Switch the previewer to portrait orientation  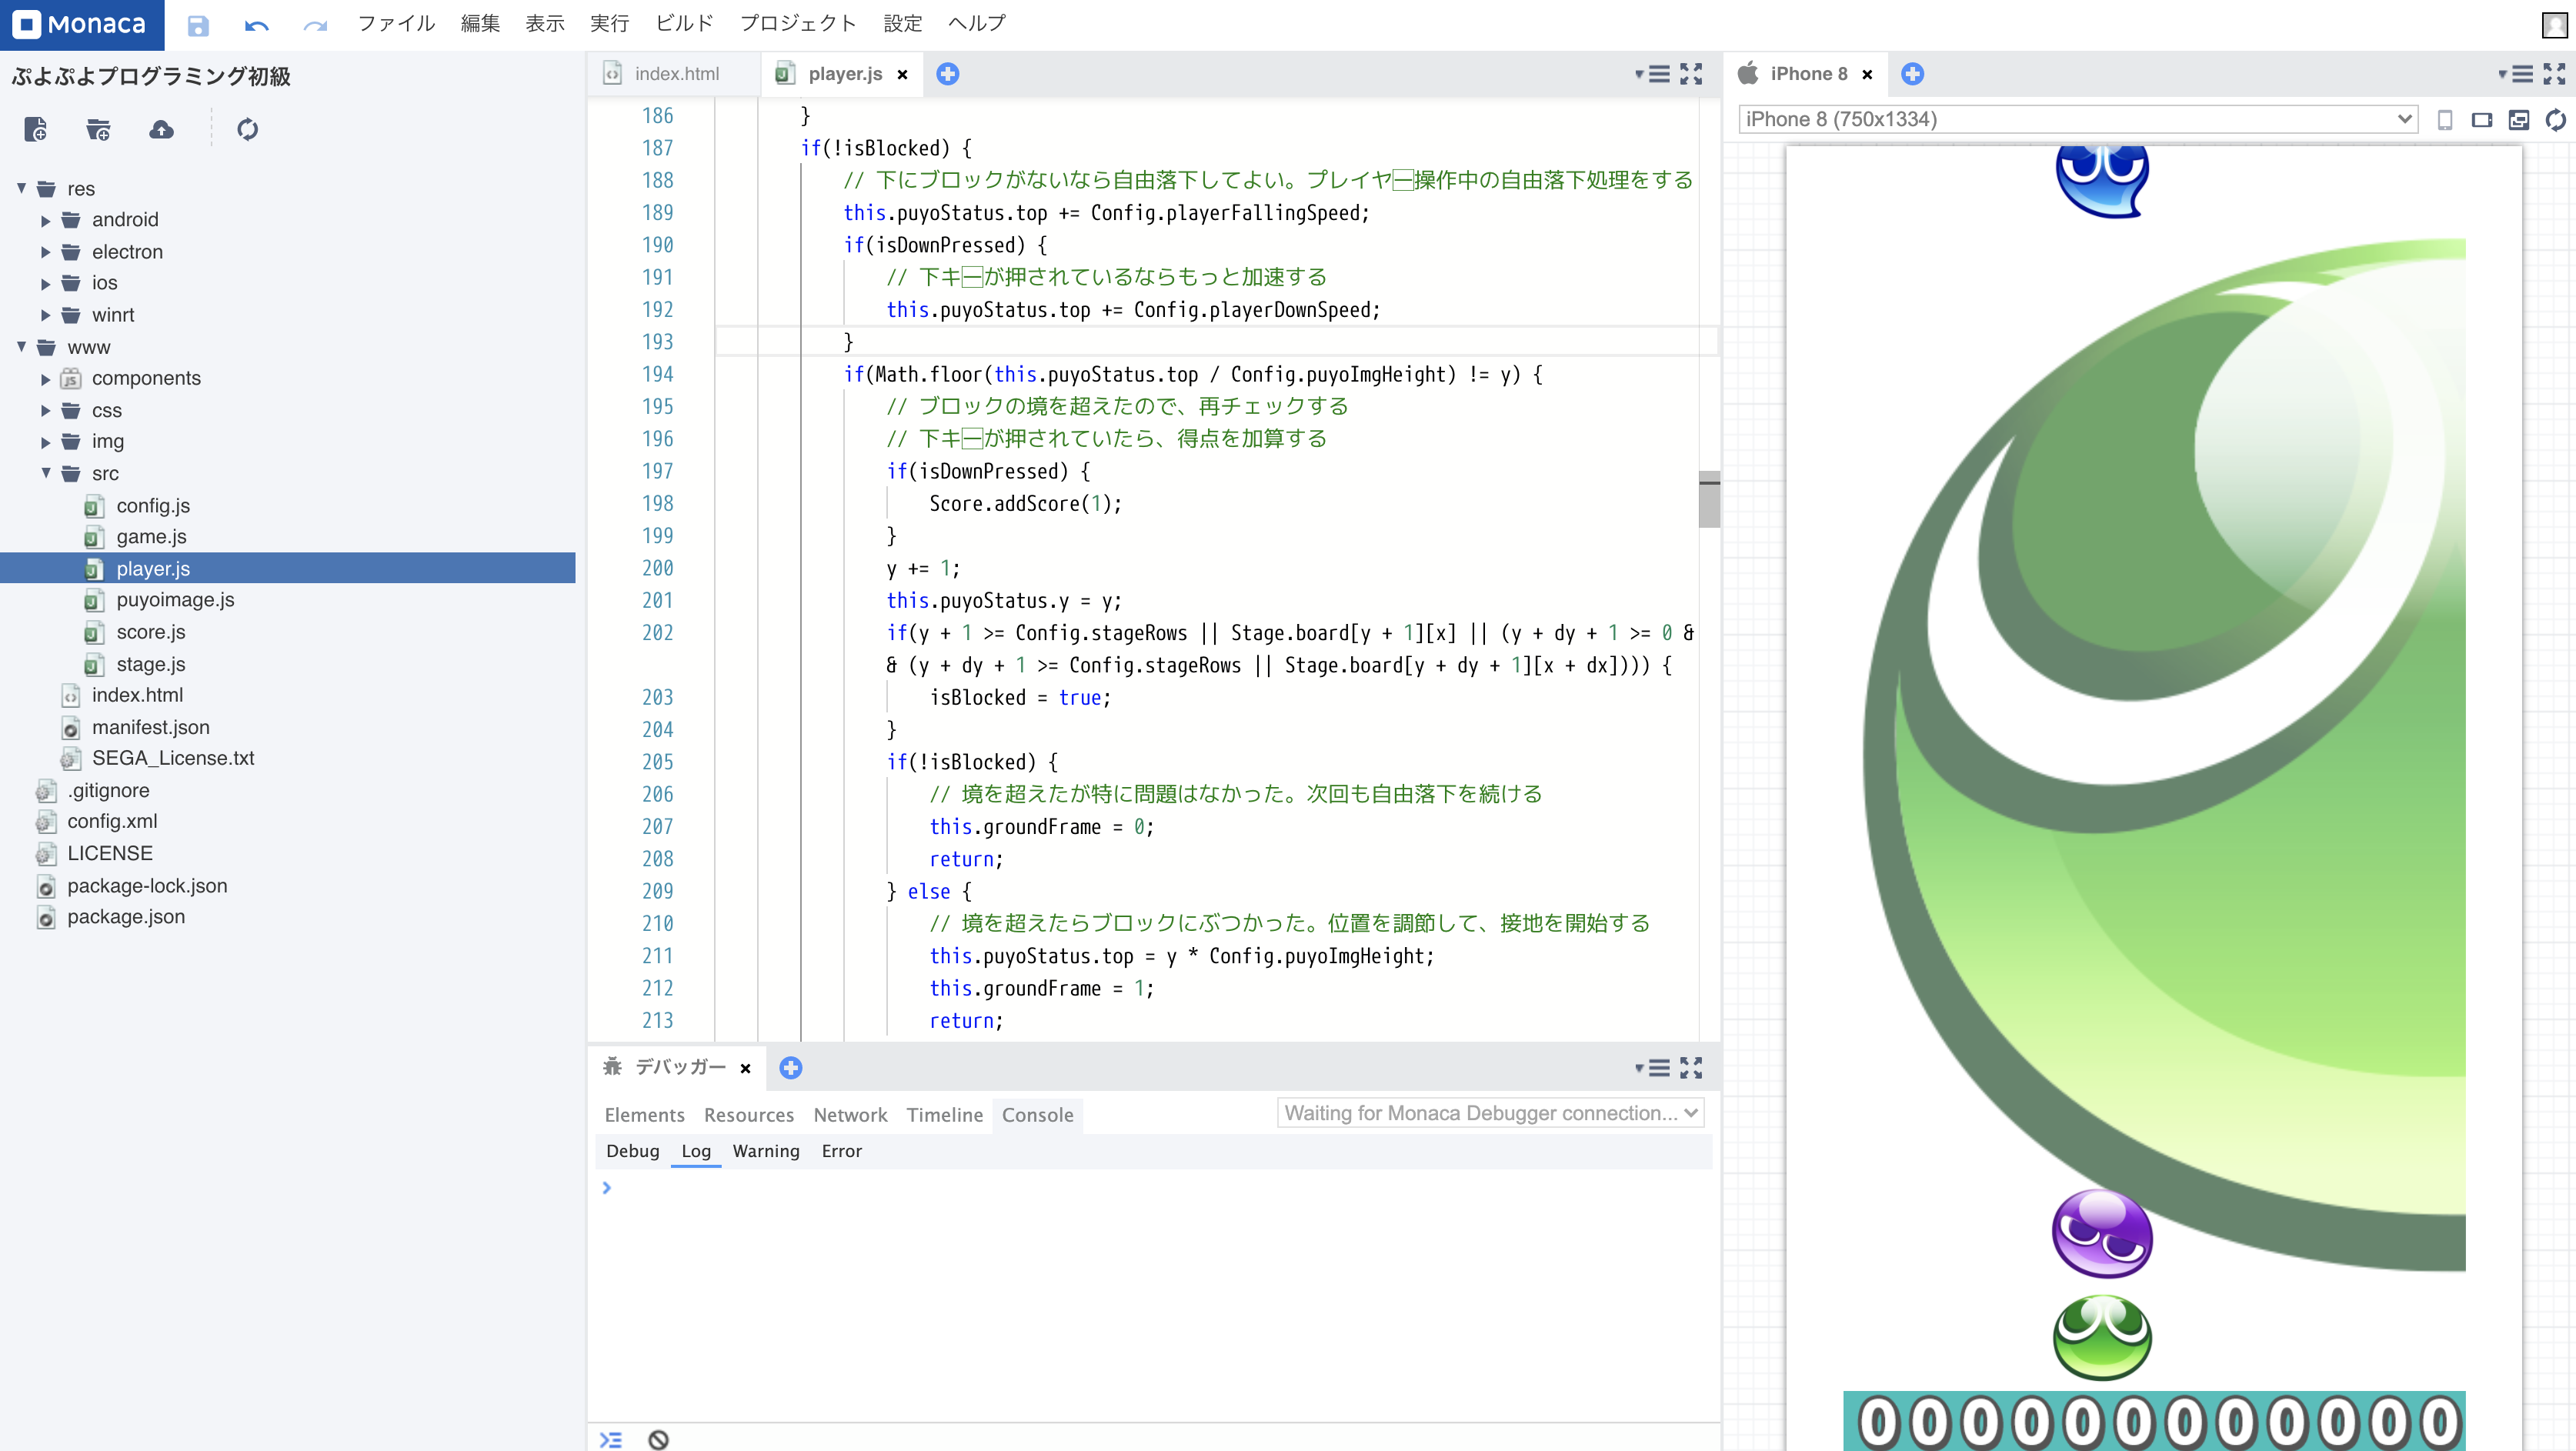coord(2444,120)
